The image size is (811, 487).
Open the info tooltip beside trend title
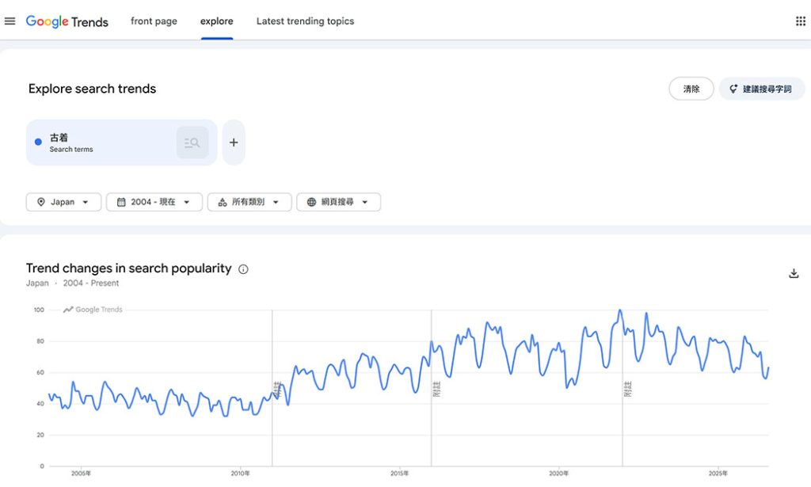(243, 268)
